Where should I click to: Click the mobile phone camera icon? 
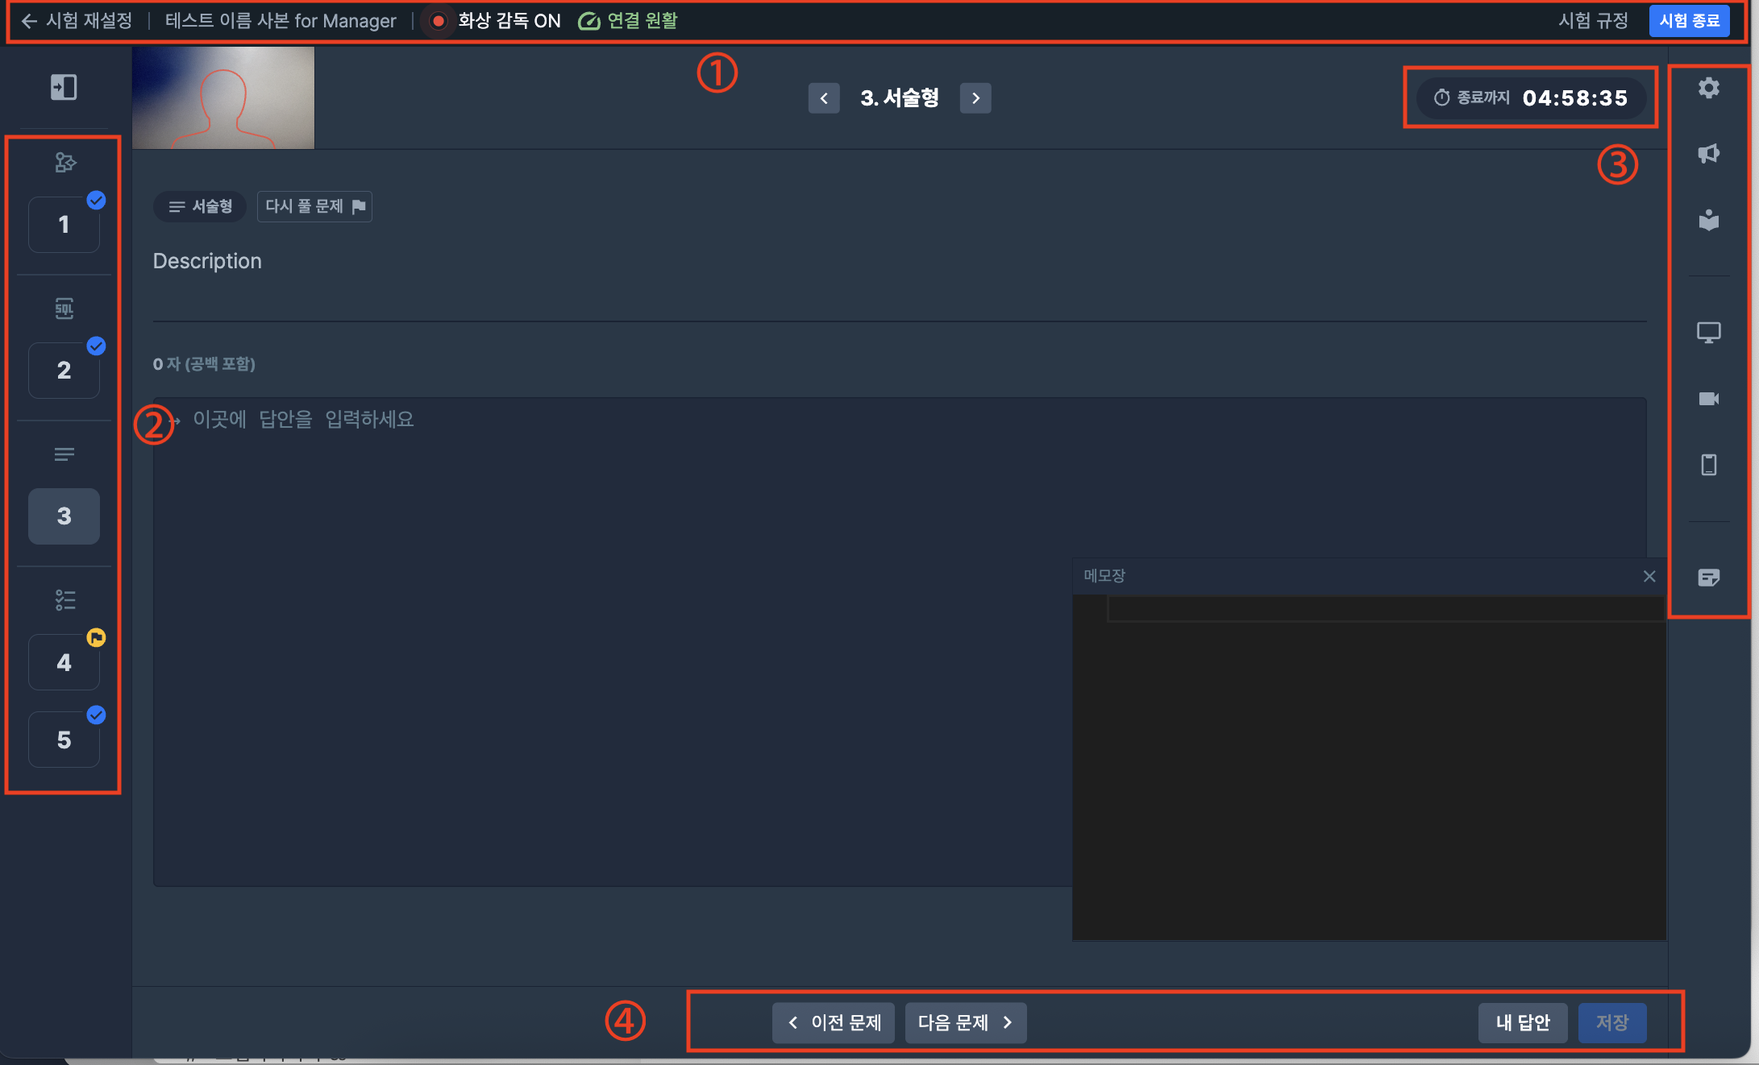click(x=1708, y=465)
